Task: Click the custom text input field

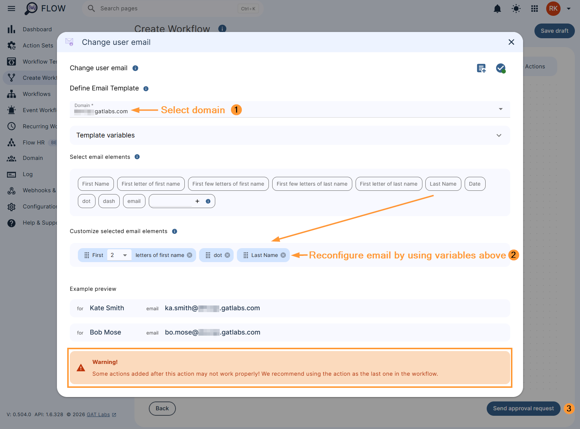Action: 172,201
